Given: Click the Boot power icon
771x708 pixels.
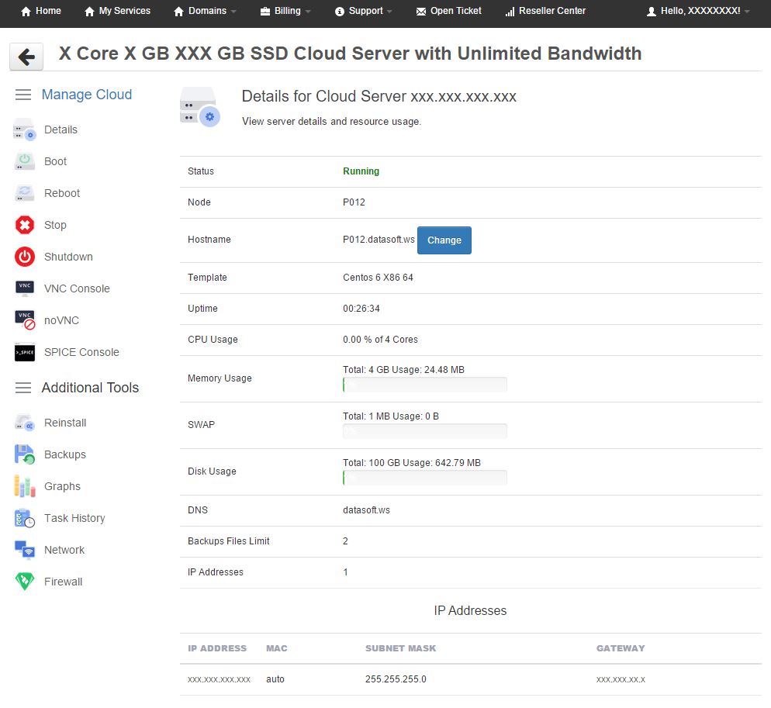Looking at the screenshot, I should tap(25, 161).
